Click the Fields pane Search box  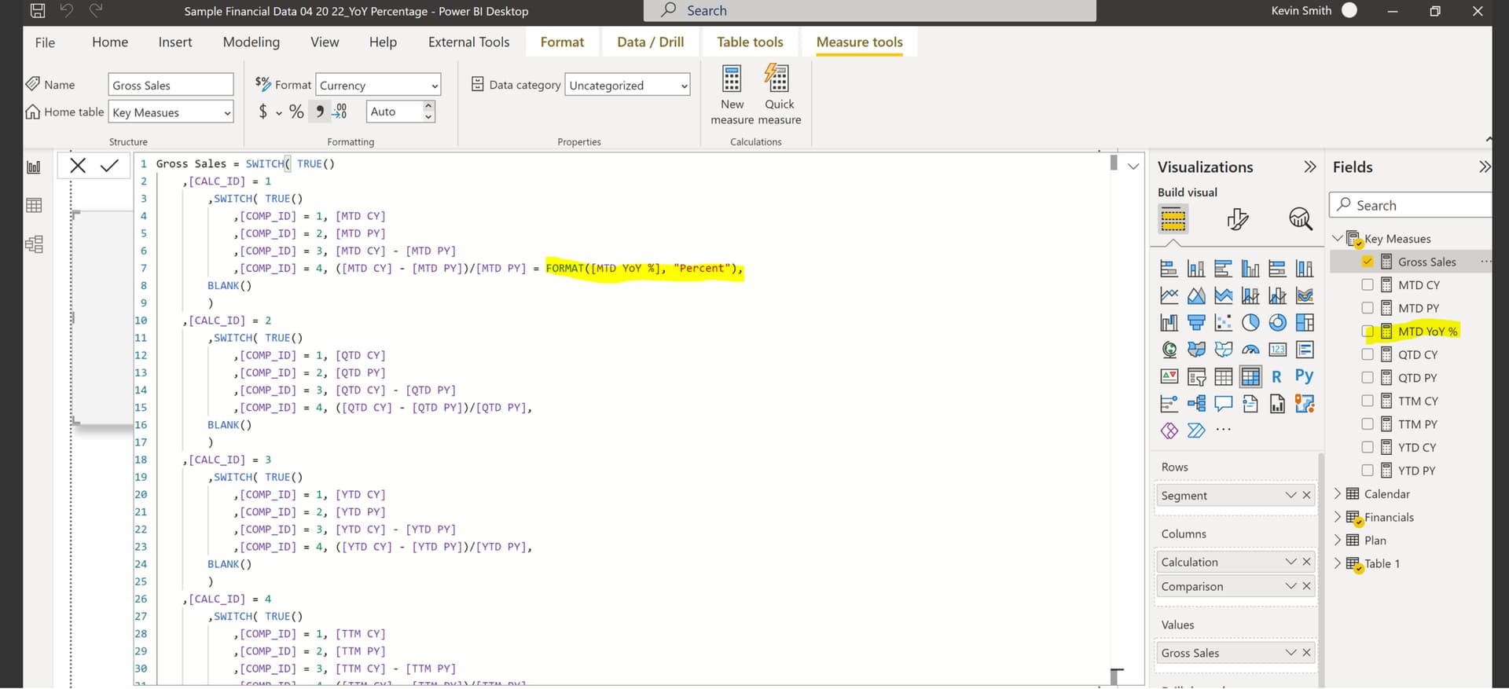click(x=1411, y=205)
